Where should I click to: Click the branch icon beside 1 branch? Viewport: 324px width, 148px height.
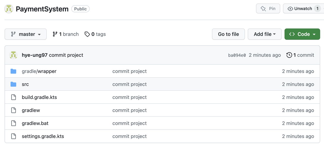pyautogui.click(x=55, y=34)
